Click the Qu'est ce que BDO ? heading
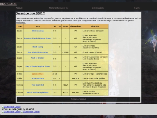This screenshot has width=157, height=118. (30, 13)
